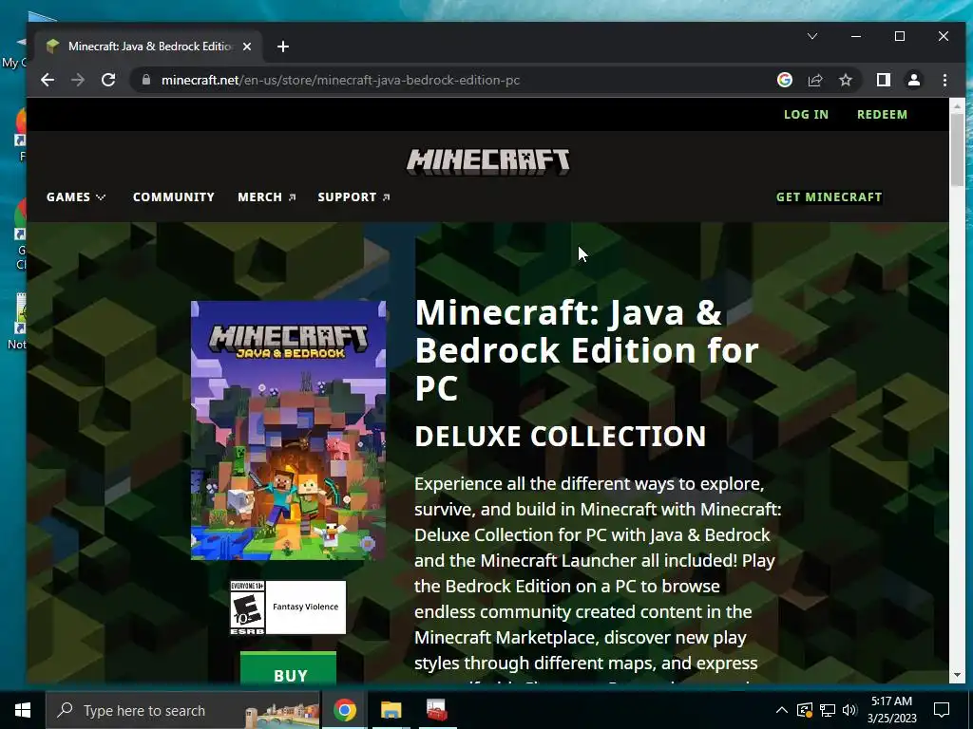Click GET MINECRAFT button
The image size is (973, 729).
(829, 197)
